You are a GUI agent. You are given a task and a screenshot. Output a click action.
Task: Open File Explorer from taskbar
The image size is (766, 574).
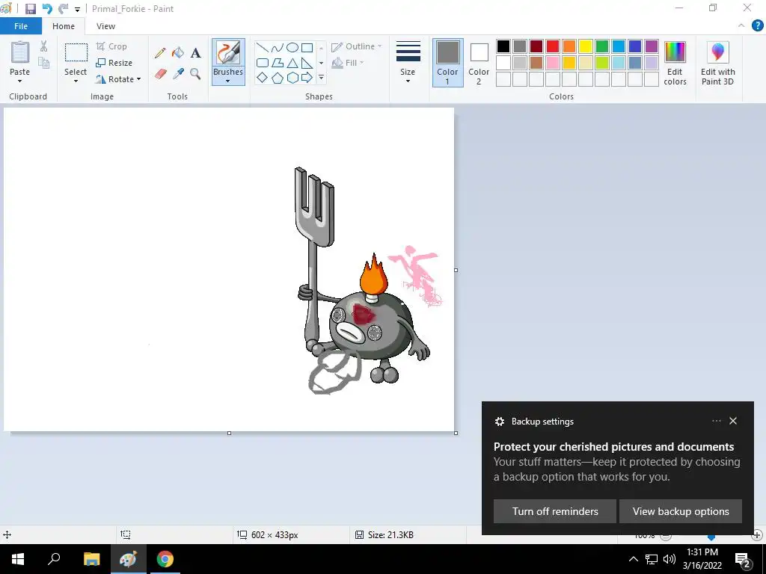(x=91, y=559)
